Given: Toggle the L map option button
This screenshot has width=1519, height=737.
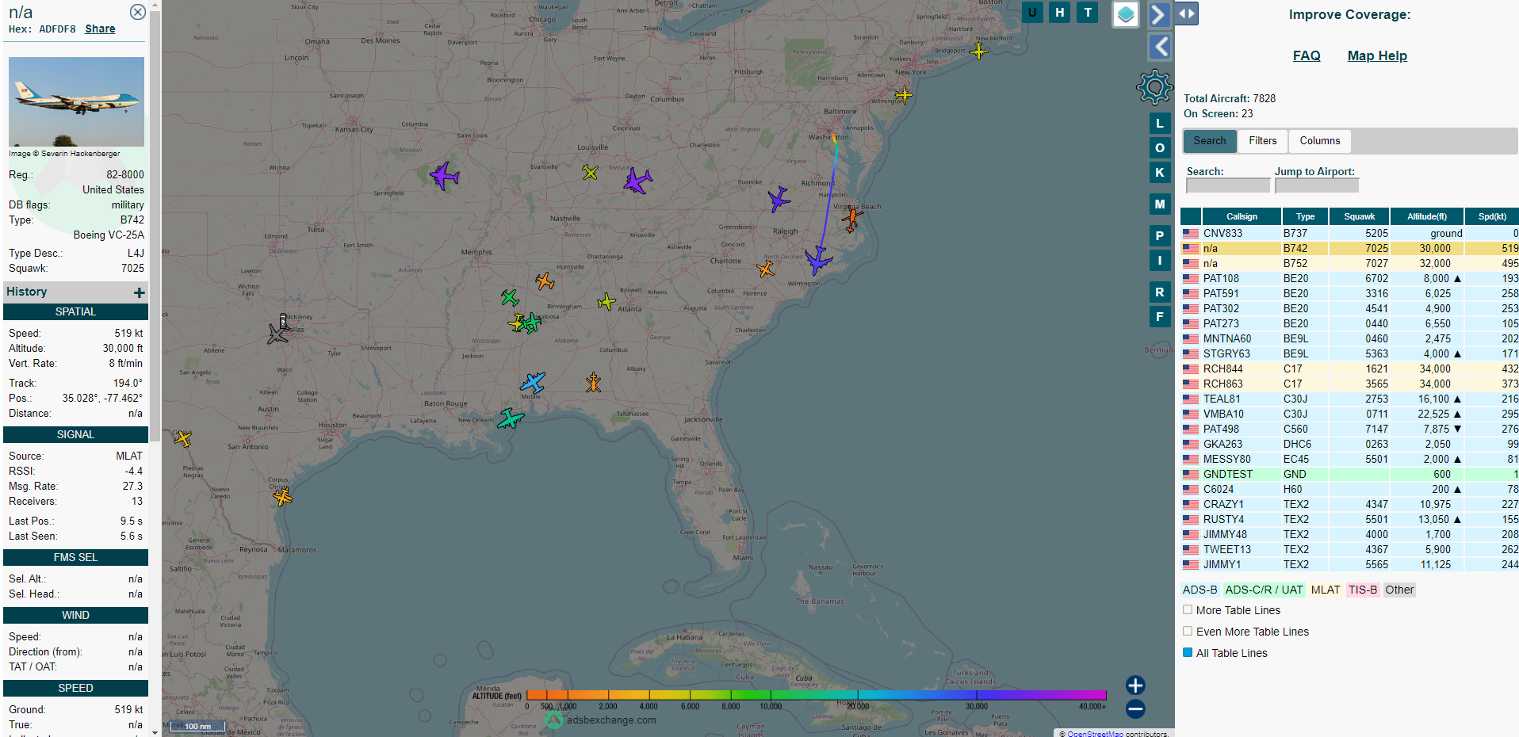Looking at the screenshot, I should (1160, 124).
